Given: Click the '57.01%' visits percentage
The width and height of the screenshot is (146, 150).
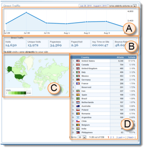Looking at the screenshot, I should click(132, 61).
